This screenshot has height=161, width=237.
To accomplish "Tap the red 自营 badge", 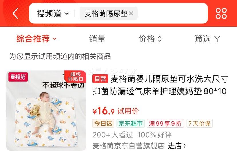I will pyautogui.click(x=100, y=79).
